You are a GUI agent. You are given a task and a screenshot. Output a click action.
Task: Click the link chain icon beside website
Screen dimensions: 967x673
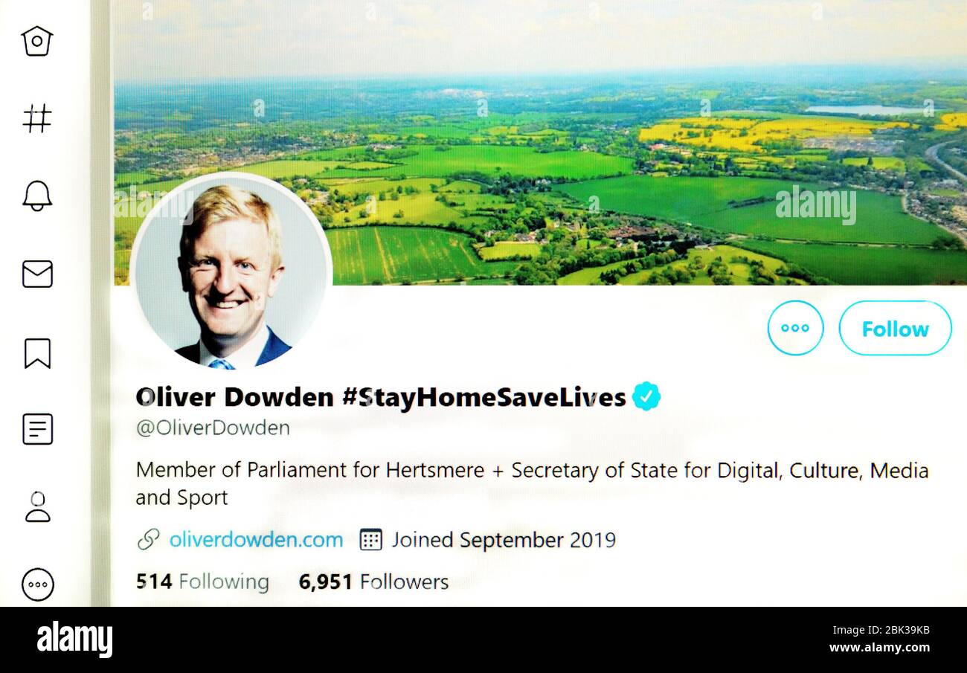148,540
